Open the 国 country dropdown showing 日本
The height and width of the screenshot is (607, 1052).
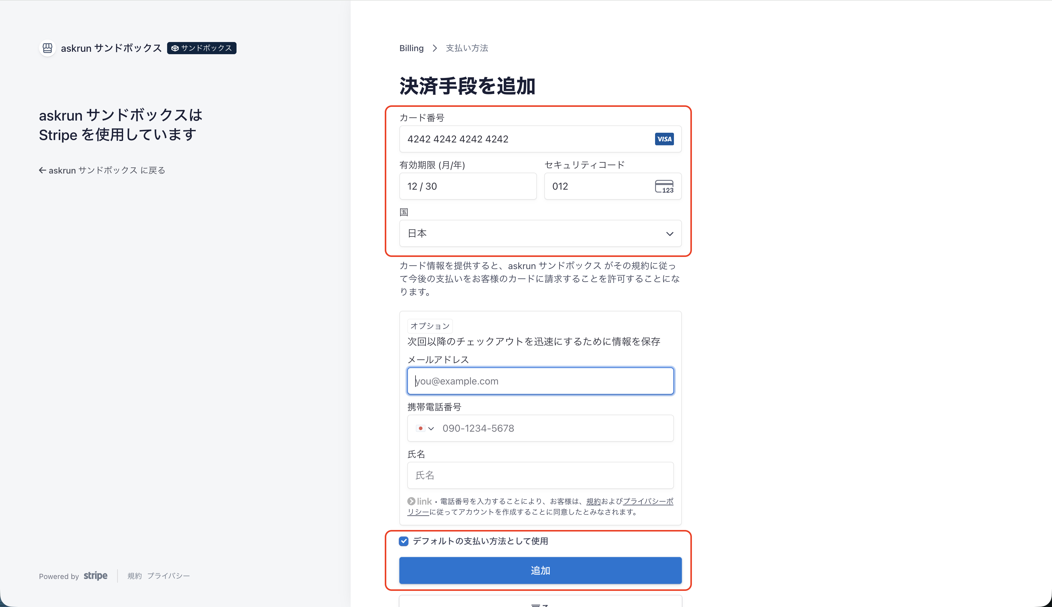click(x=540, y=233)
